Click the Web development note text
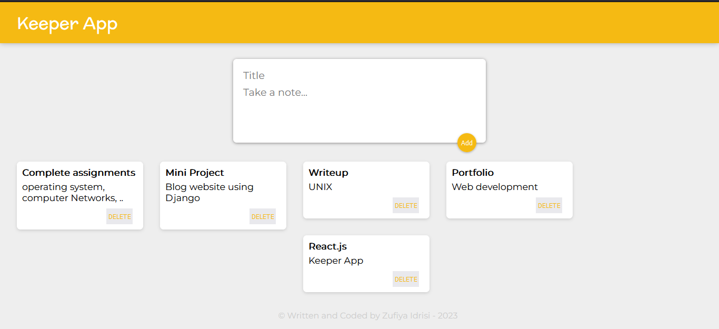Viewport: 719px width, 329px height. point(494,187)
